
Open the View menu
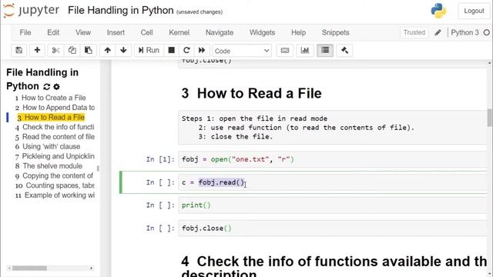(x=83, y=32)
